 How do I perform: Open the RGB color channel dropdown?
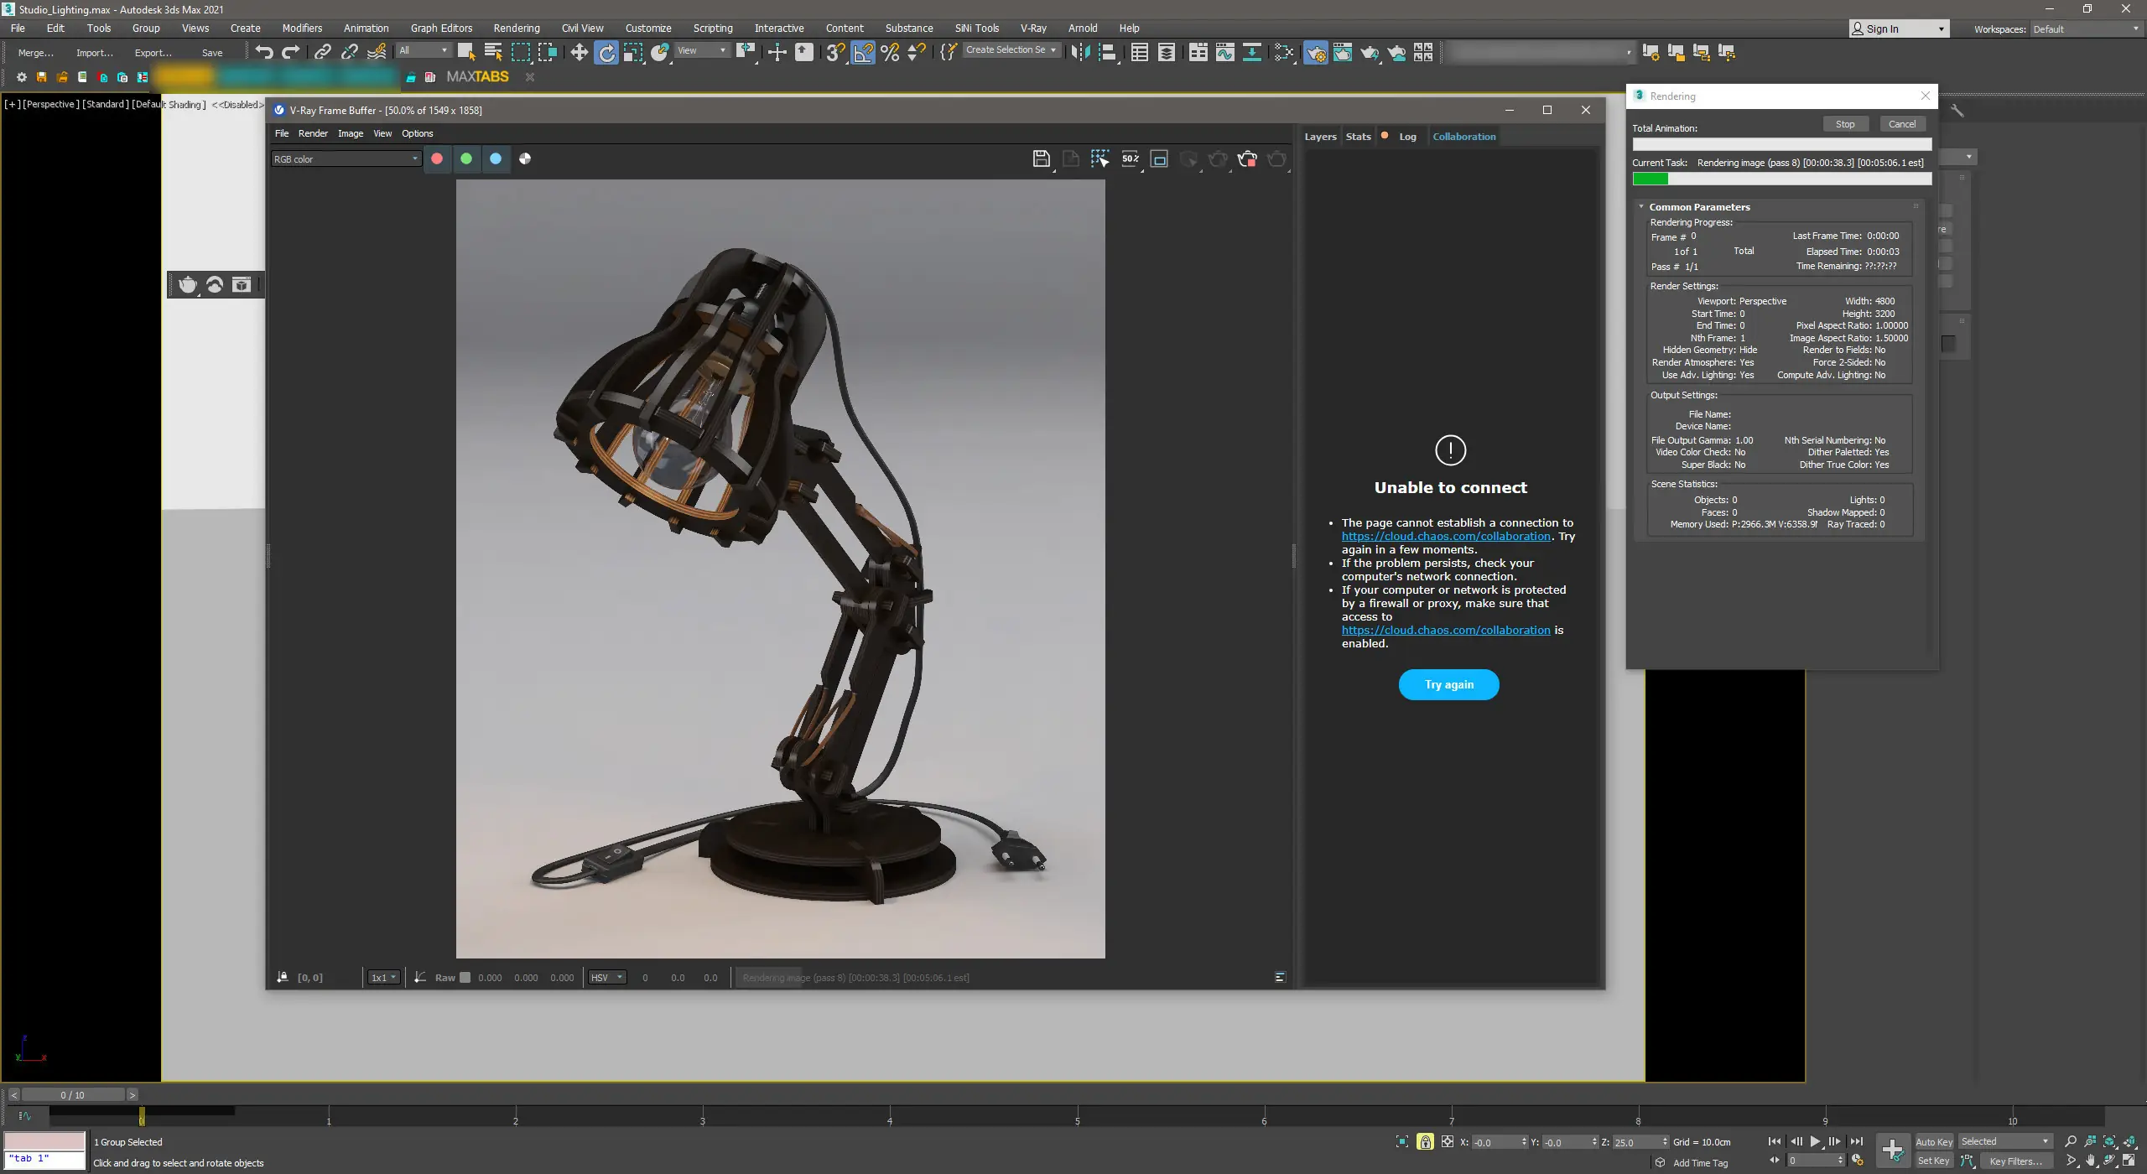click(x=346, y=159)
